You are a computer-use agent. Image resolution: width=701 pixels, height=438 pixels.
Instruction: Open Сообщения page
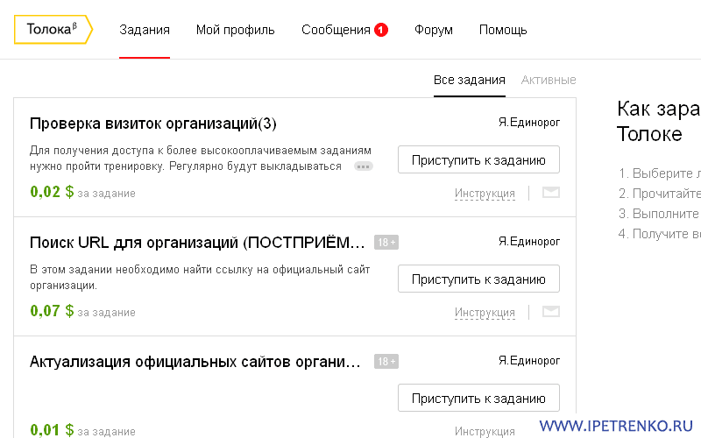click(x=336, y=30)
